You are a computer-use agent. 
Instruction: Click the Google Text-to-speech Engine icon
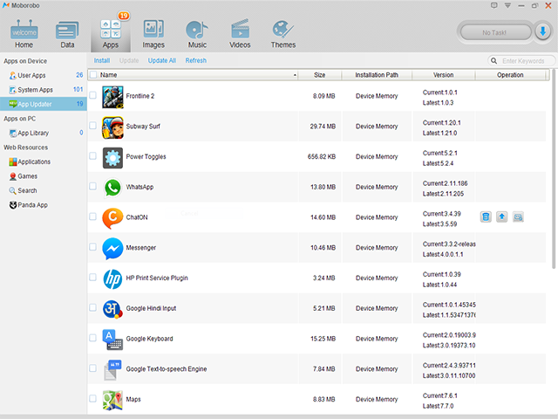coord(112,370)
